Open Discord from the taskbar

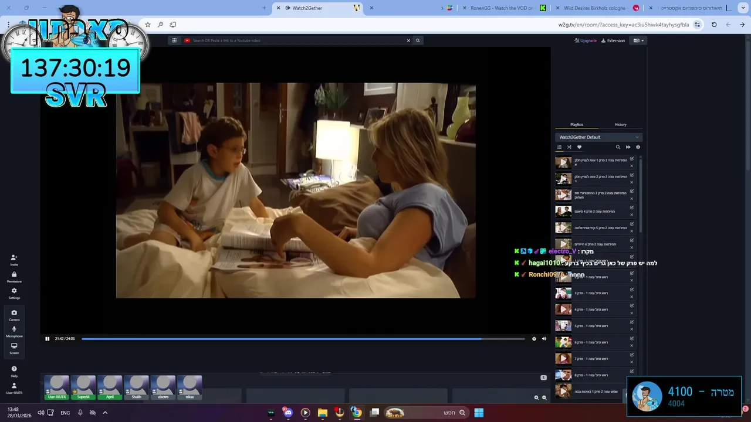[287, 413]
